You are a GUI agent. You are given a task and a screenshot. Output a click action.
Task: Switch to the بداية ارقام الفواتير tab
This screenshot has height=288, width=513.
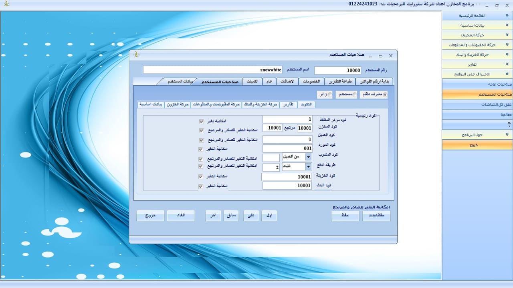click(374, 82)
